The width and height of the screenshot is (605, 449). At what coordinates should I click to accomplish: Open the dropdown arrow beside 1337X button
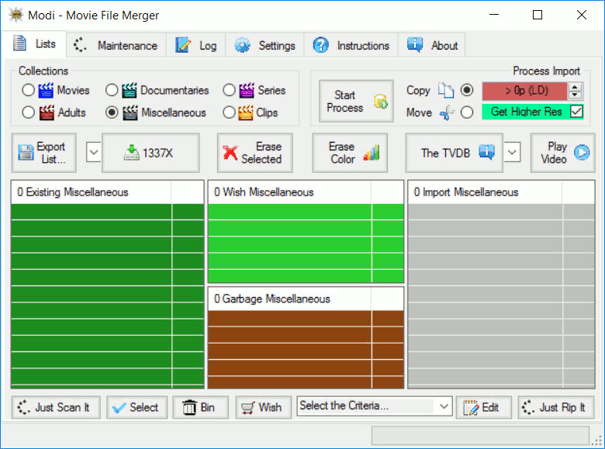coord(93,152)
